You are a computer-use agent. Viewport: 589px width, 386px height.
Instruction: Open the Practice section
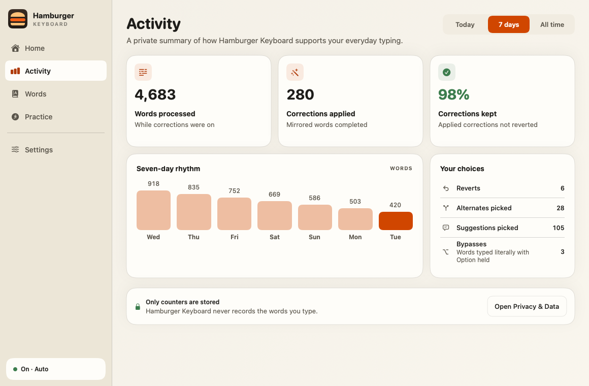pos(55,117)
